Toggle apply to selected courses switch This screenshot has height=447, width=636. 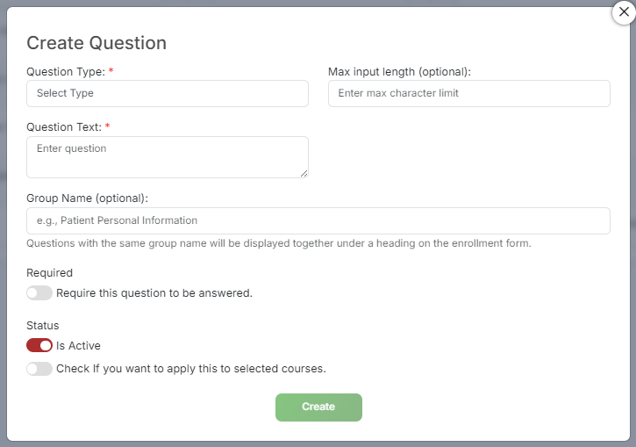click(39, 369)
